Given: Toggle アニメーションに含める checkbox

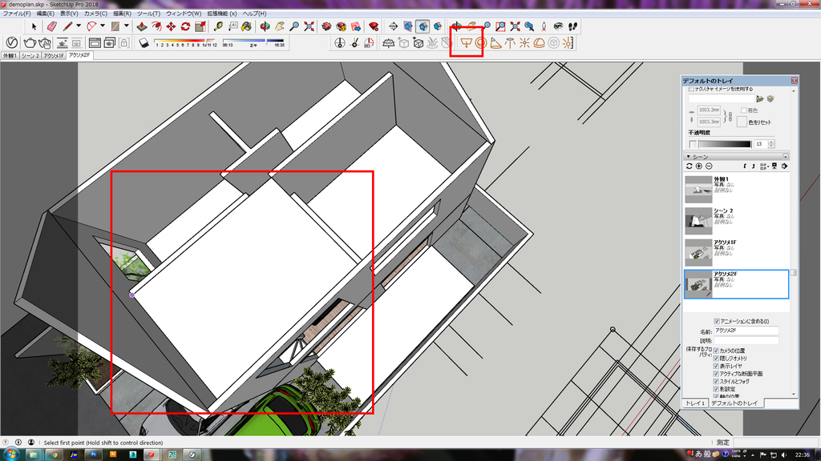Looking at the screenshot, I should 717,322.
